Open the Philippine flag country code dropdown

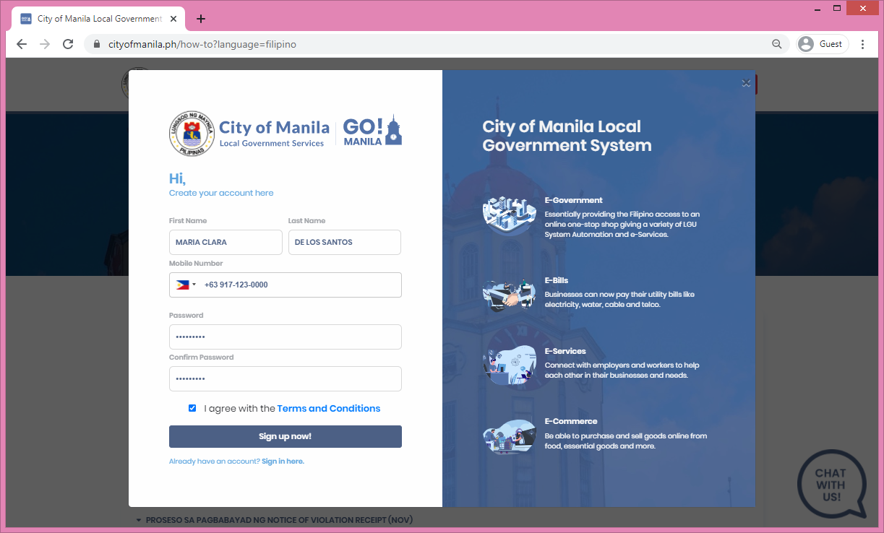185,285
